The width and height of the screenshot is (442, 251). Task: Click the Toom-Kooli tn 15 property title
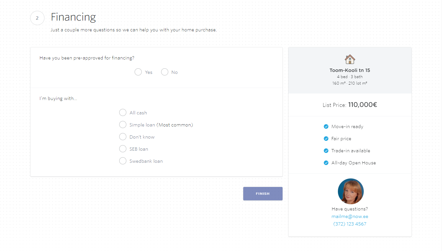(350, 70)
